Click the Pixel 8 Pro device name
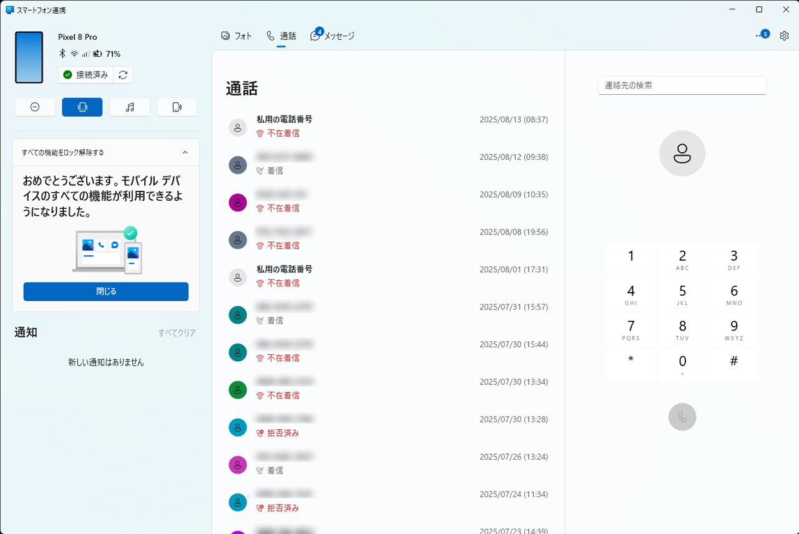This screenshot has height=534, width=799. pyautogui.click(x=77, y=37)
